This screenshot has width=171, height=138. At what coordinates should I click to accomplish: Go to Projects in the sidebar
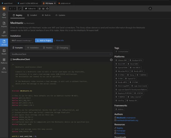click(x=4, y=24)
